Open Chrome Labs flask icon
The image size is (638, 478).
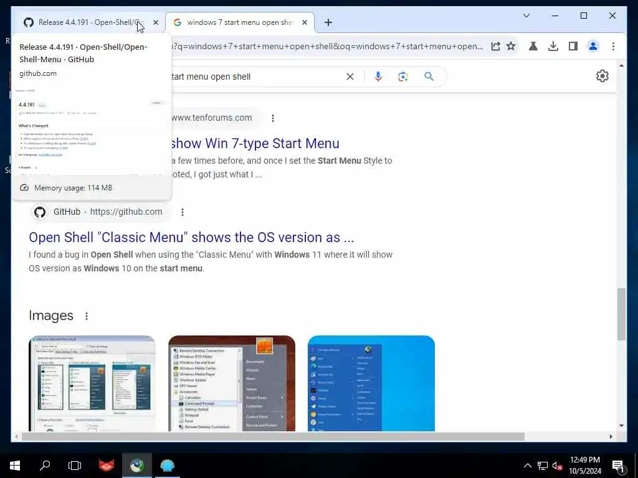[x=533, y=46]
